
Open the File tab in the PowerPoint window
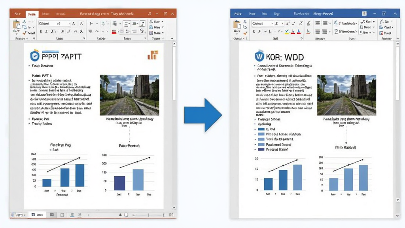17,14
